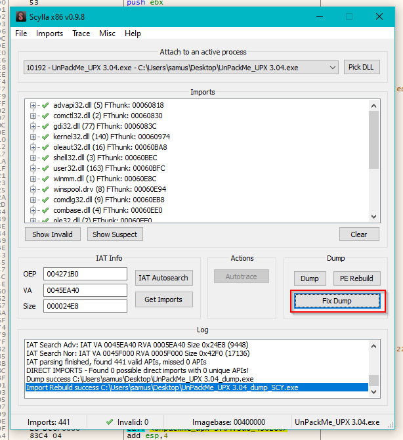
Task: Expand the comdlg32.dll import node
Action: click(x=33, y=200)
